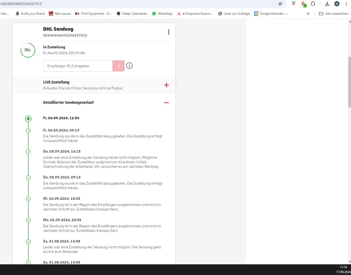Image resolution: width=351 pixels, height=275 pixels.
Task: Click the Mo, 02.09.2024, 20:35 entry heading
Action: pos(62,220)
